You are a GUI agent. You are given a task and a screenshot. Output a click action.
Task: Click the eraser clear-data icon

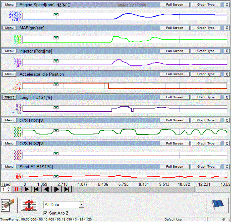(9, 205)
